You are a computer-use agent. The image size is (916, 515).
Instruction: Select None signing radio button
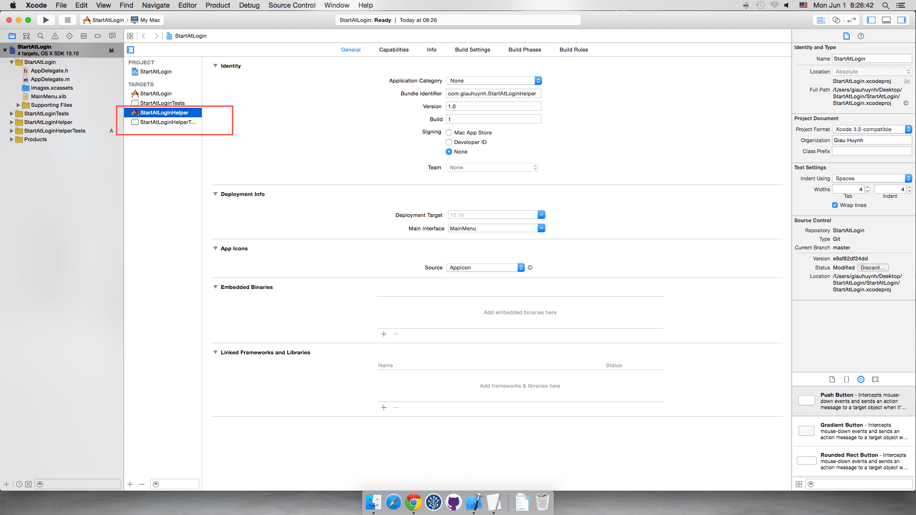click(449, 152)
